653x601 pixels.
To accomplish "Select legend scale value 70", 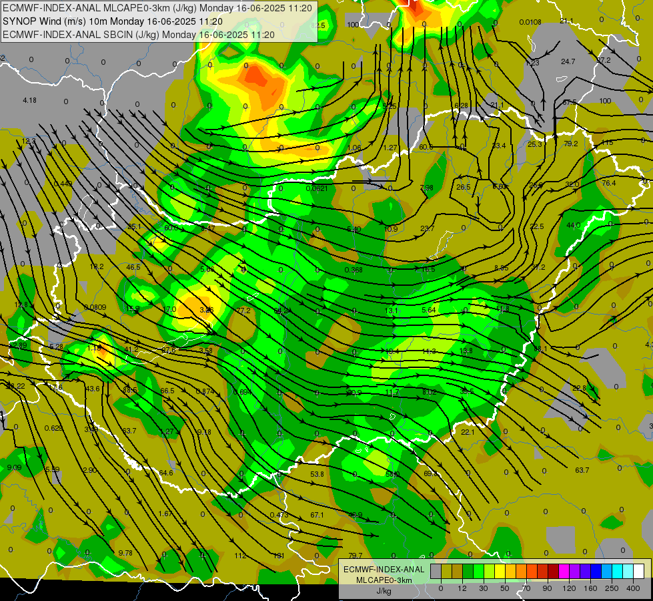I will coord(526,588).
